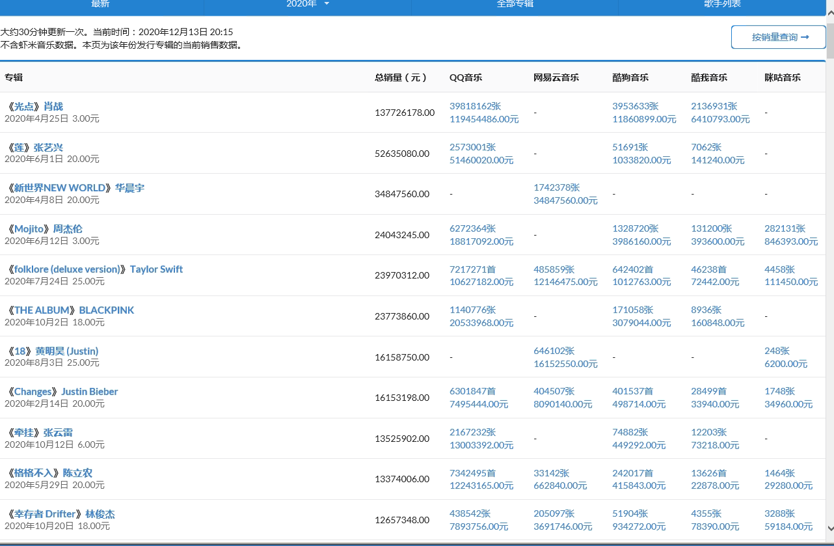Open album 《Mojito》周杰伦 link
The height and width of the screenshot is (546, 834).
pyautogui.click(x=44, y=228)
